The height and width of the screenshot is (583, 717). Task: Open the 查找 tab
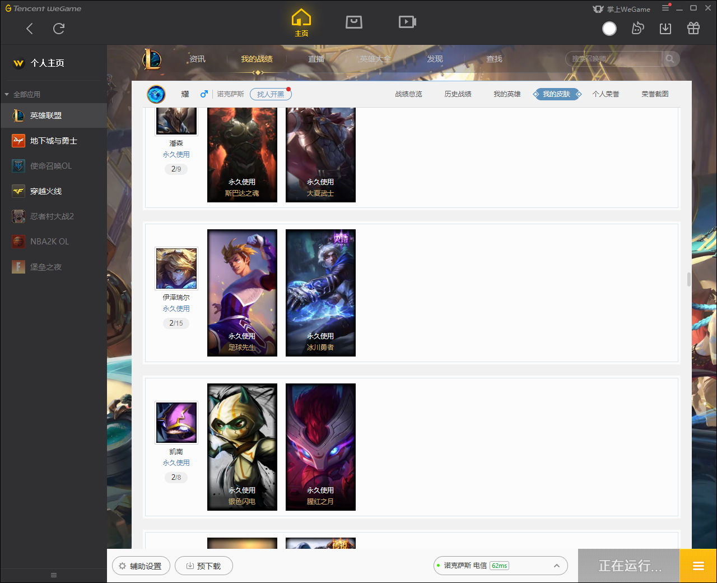[x=494, y=59]
